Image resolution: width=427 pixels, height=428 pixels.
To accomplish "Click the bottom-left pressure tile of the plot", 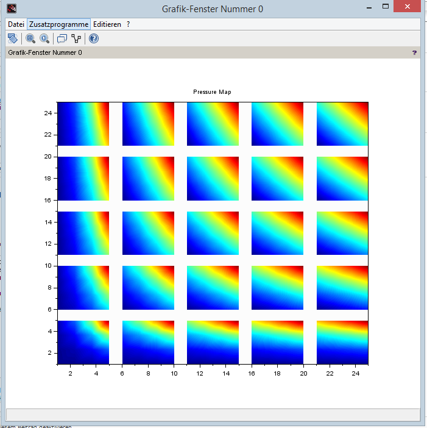I will click(x=83, y=342).
